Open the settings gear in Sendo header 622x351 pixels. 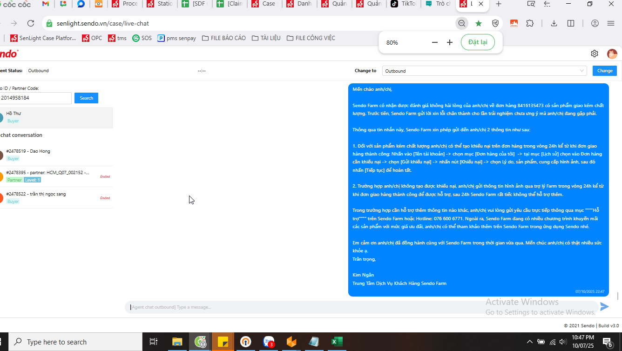point(595,54)
